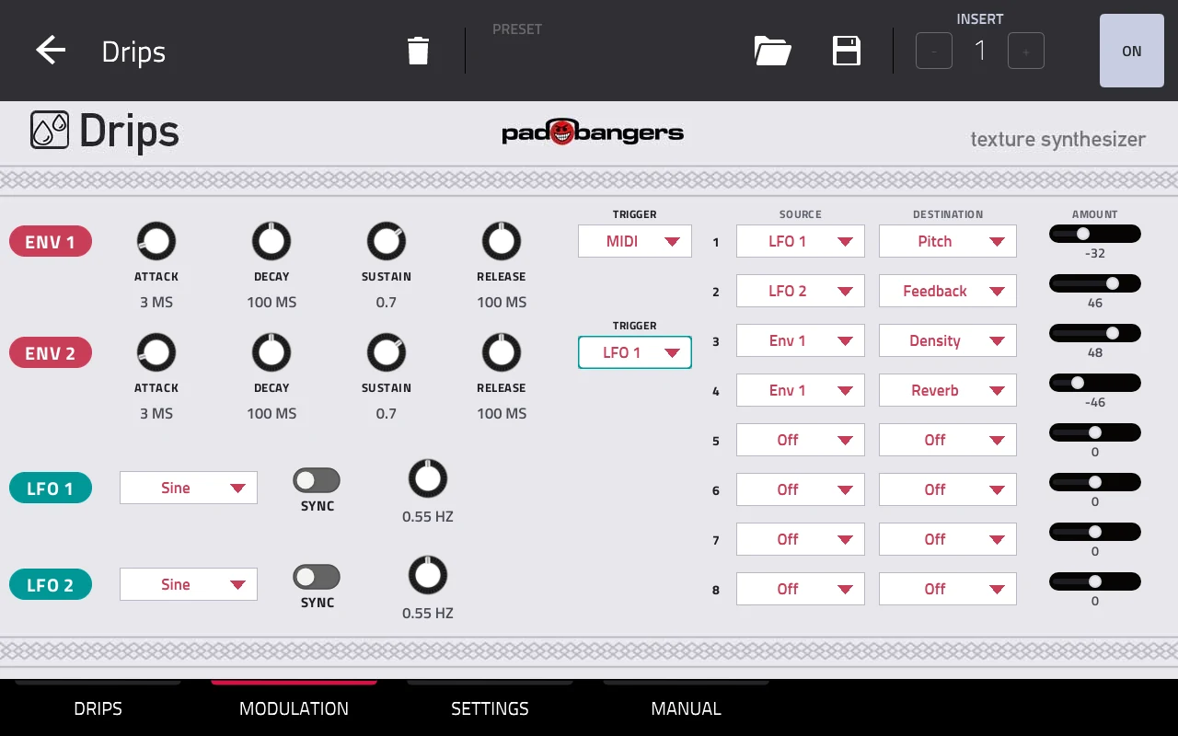
Task: Select the MODULATION tab
Action: 294,708
